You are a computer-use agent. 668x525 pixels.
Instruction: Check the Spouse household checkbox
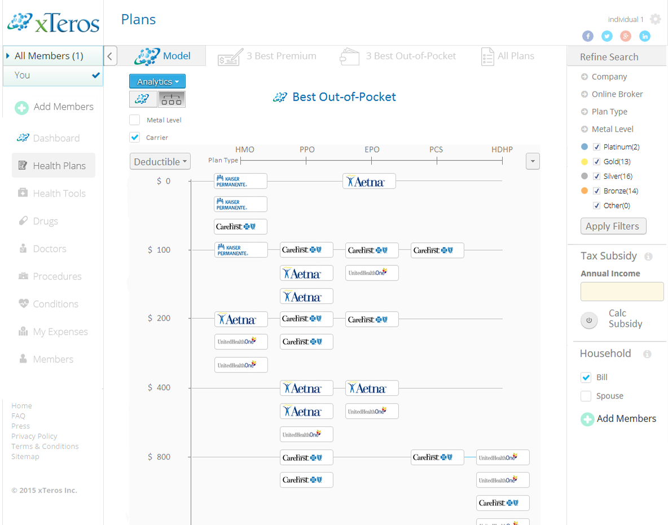[x=586, y=396]
